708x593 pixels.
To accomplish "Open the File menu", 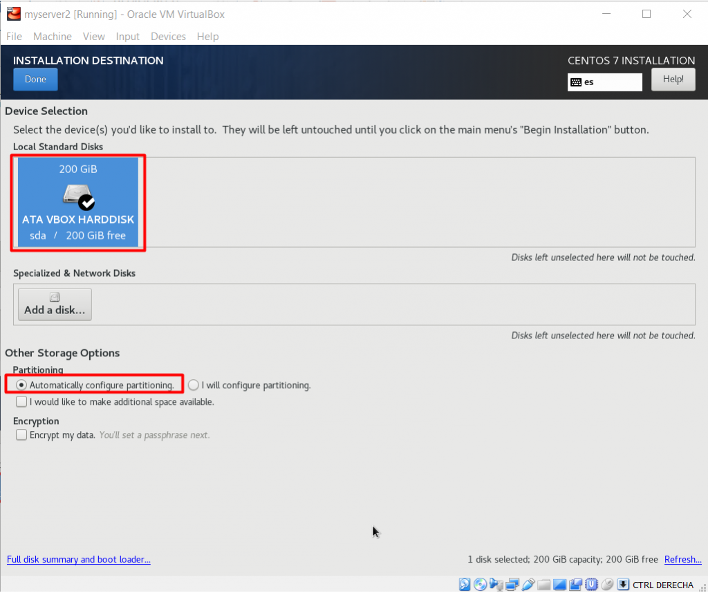I will [x=14, y=37].
